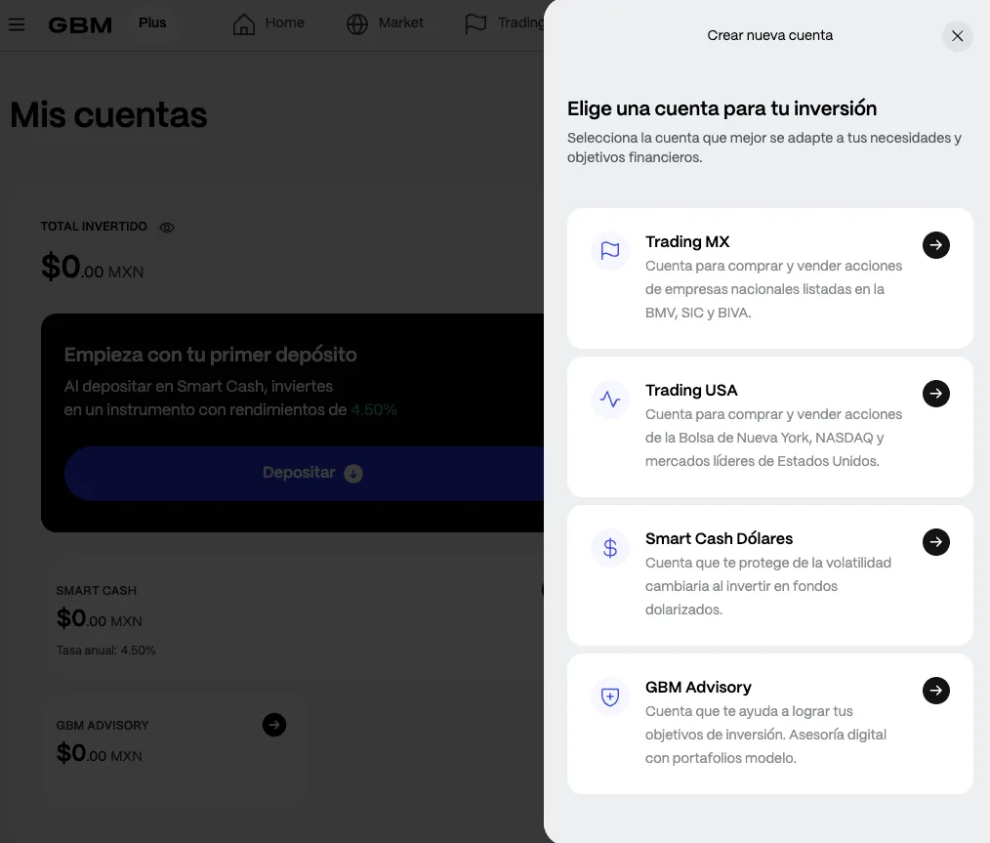This screenshot has width=990, height=843.
Task: Click the Home house icon
Action: point(244,24)
